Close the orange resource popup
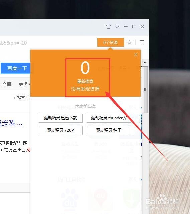 tap(136, 55)
